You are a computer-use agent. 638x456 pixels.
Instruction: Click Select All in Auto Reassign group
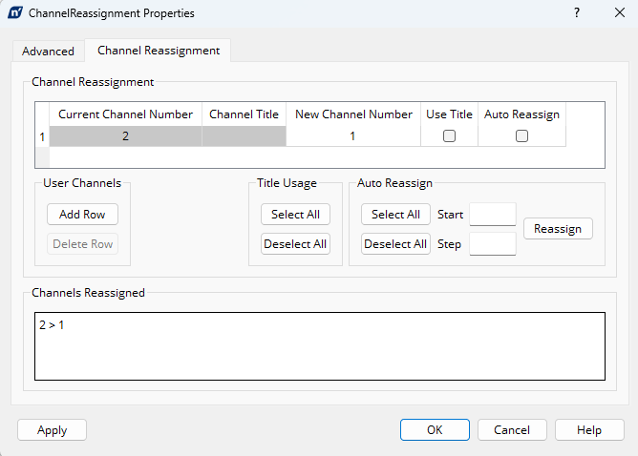[395, 215]
